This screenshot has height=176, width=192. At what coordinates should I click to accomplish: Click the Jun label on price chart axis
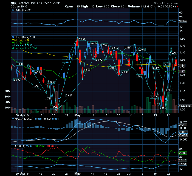coord(129,115)
